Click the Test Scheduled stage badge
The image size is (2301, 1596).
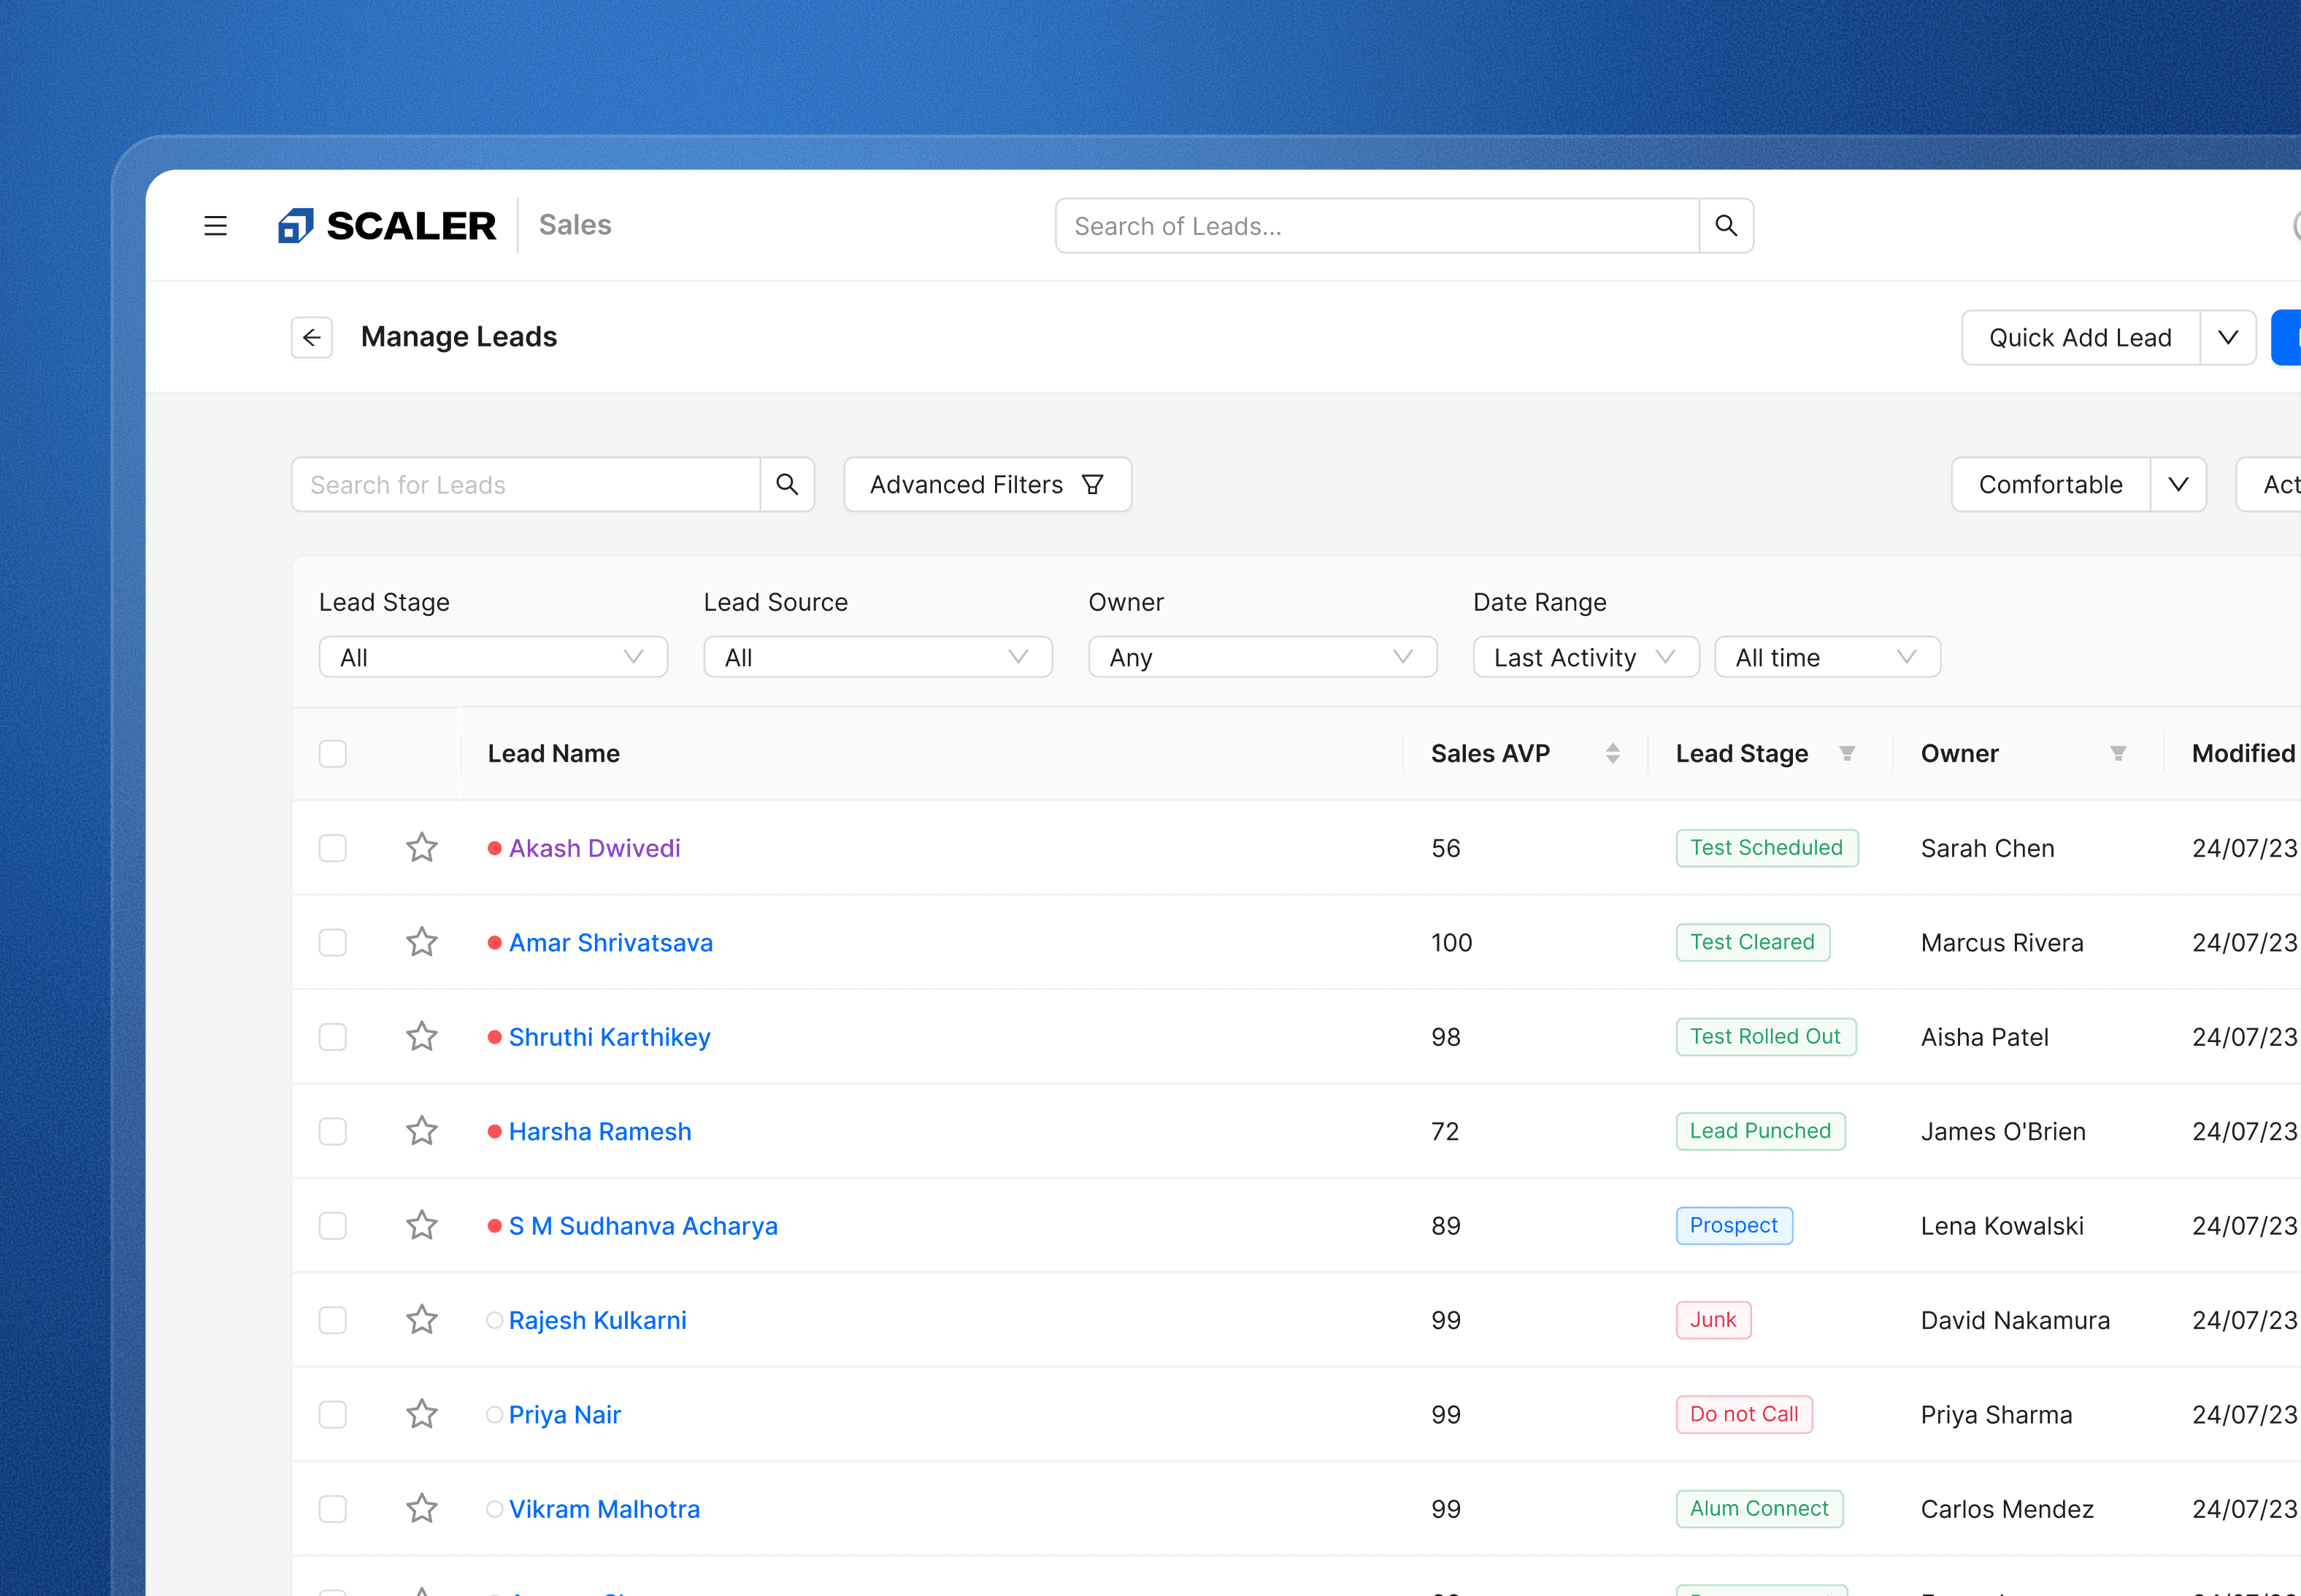point(1767,848)
